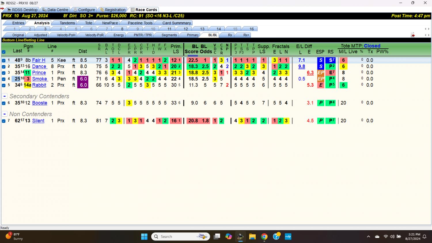Open Windows Start menu

click(144, 237)
